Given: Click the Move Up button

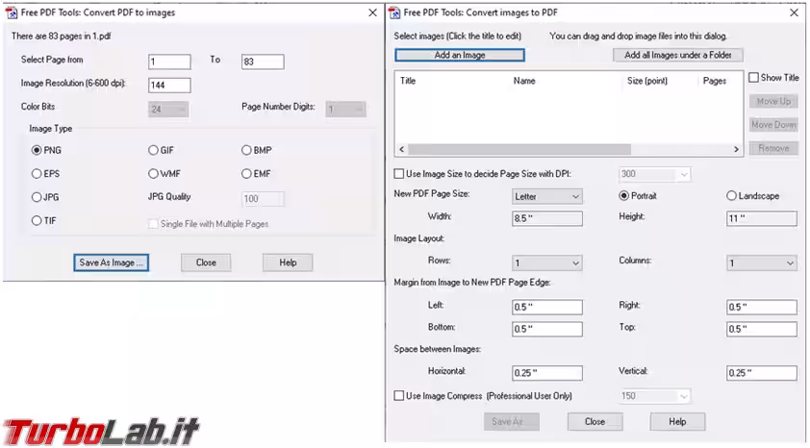Looking at the screenshot, I should [773, 101].
